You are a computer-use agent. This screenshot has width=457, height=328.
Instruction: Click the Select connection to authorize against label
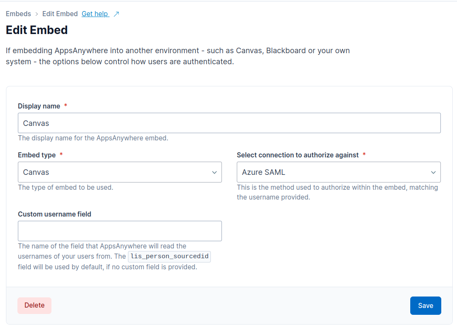click(298, 155)
